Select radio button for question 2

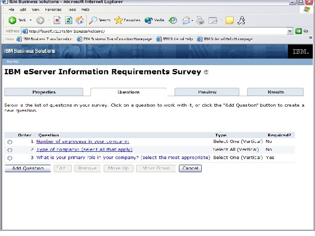pyautogui.click(x=10, y=150)
